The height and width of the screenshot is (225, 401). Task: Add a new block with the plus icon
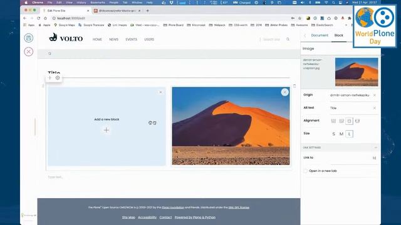pyautogui.click(x=107, y=130)
